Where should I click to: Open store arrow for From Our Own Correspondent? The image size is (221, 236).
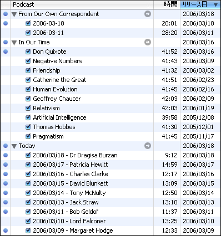point(148,14)
